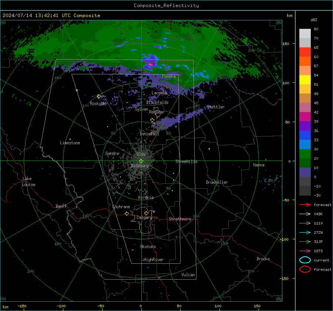The height and width of the screenshot is (311, 333).
Task: Click the yellow diamond marker below RedDeer
Action: pyautogui.click(x=152, y=120)
